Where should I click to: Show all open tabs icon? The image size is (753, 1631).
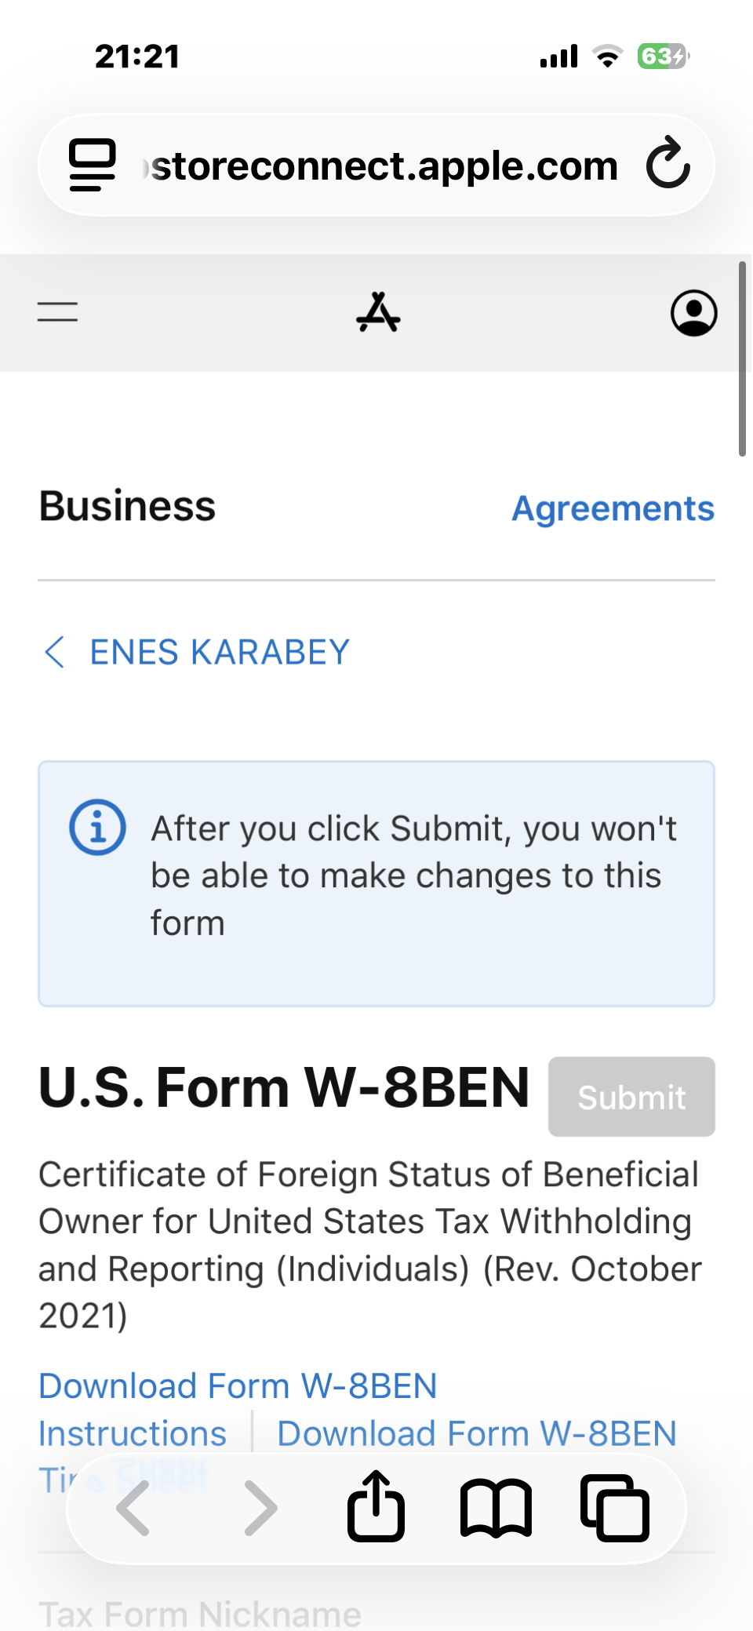[x=615, y=1507]
